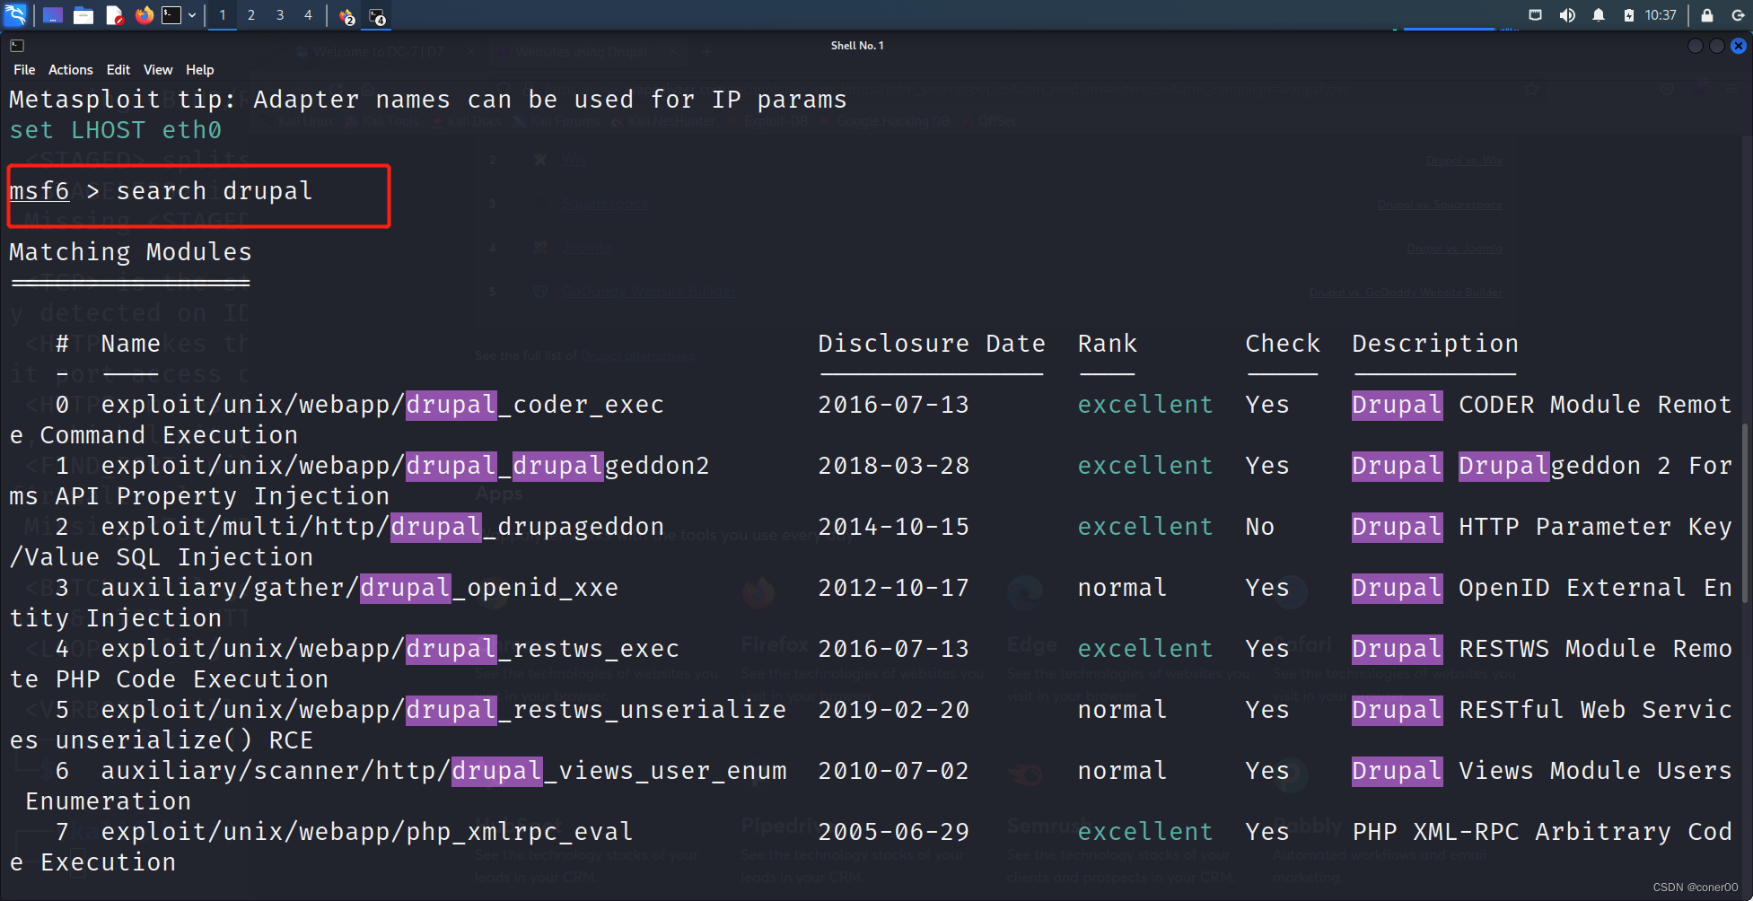The image size is (1753, 901).
Task: Click the terminal window menu icon
Action: pos(17,46)
